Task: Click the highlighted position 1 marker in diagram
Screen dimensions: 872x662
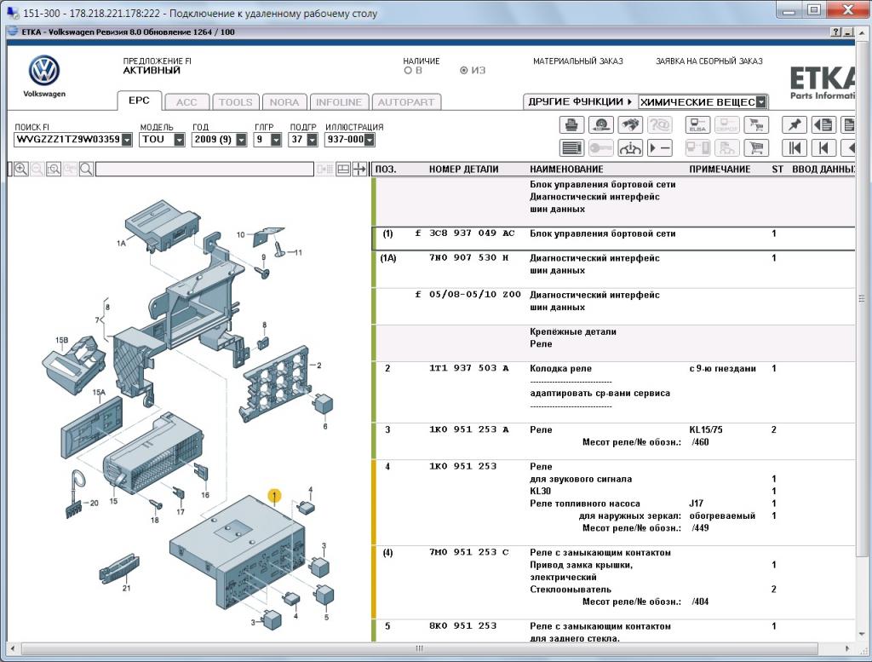Action: point(274,495)
